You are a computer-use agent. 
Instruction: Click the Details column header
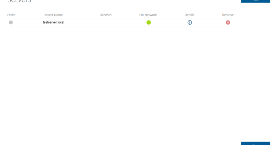[189, 15]
